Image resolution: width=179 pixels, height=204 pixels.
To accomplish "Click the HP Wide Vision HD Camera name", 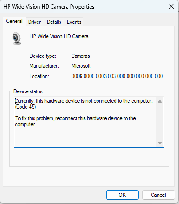I will (59, 36).
